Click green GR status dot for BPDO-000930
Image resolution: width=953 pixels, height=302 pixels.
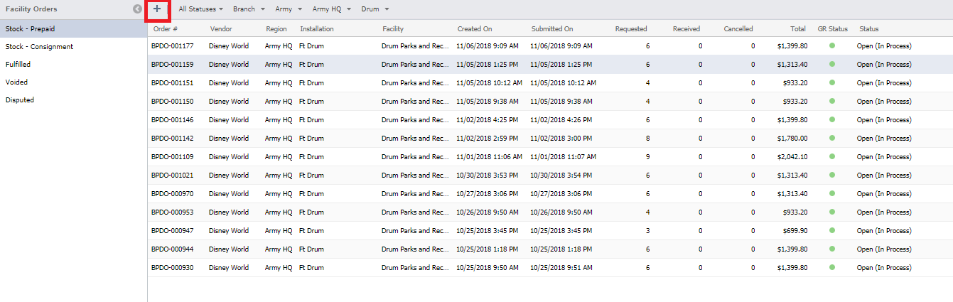832,268
